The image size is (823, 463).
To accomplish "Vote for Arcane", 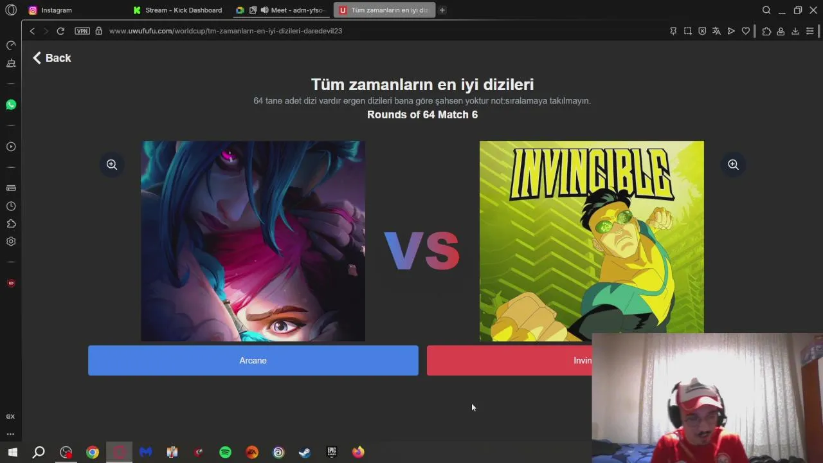I will [253, 361].
